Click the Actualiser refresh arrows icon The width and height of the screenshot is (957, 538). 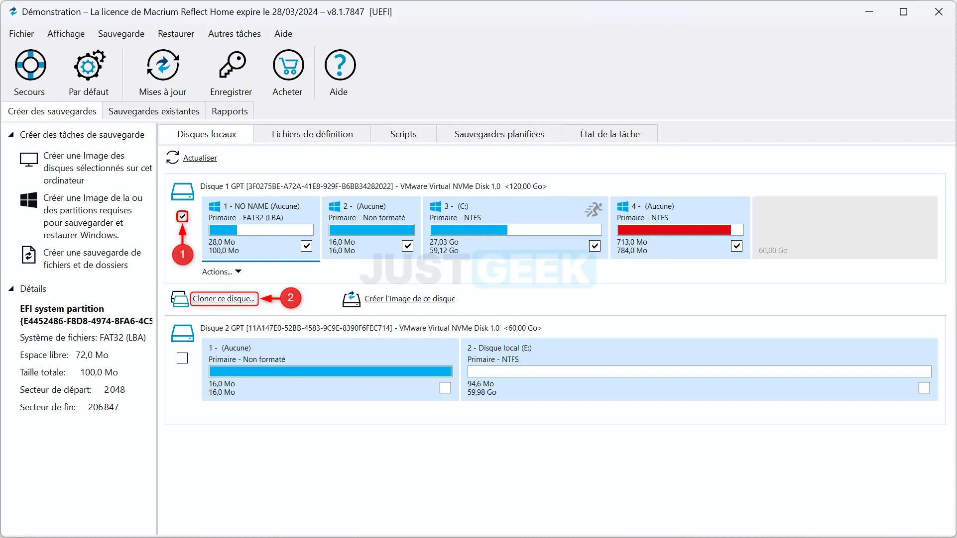173,158
